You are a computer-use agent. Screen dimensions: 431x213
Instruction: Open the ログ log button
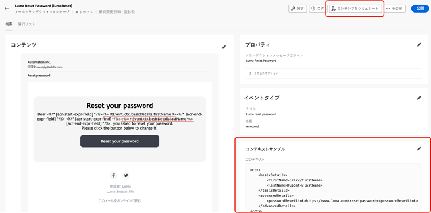[x=317, y=9]
